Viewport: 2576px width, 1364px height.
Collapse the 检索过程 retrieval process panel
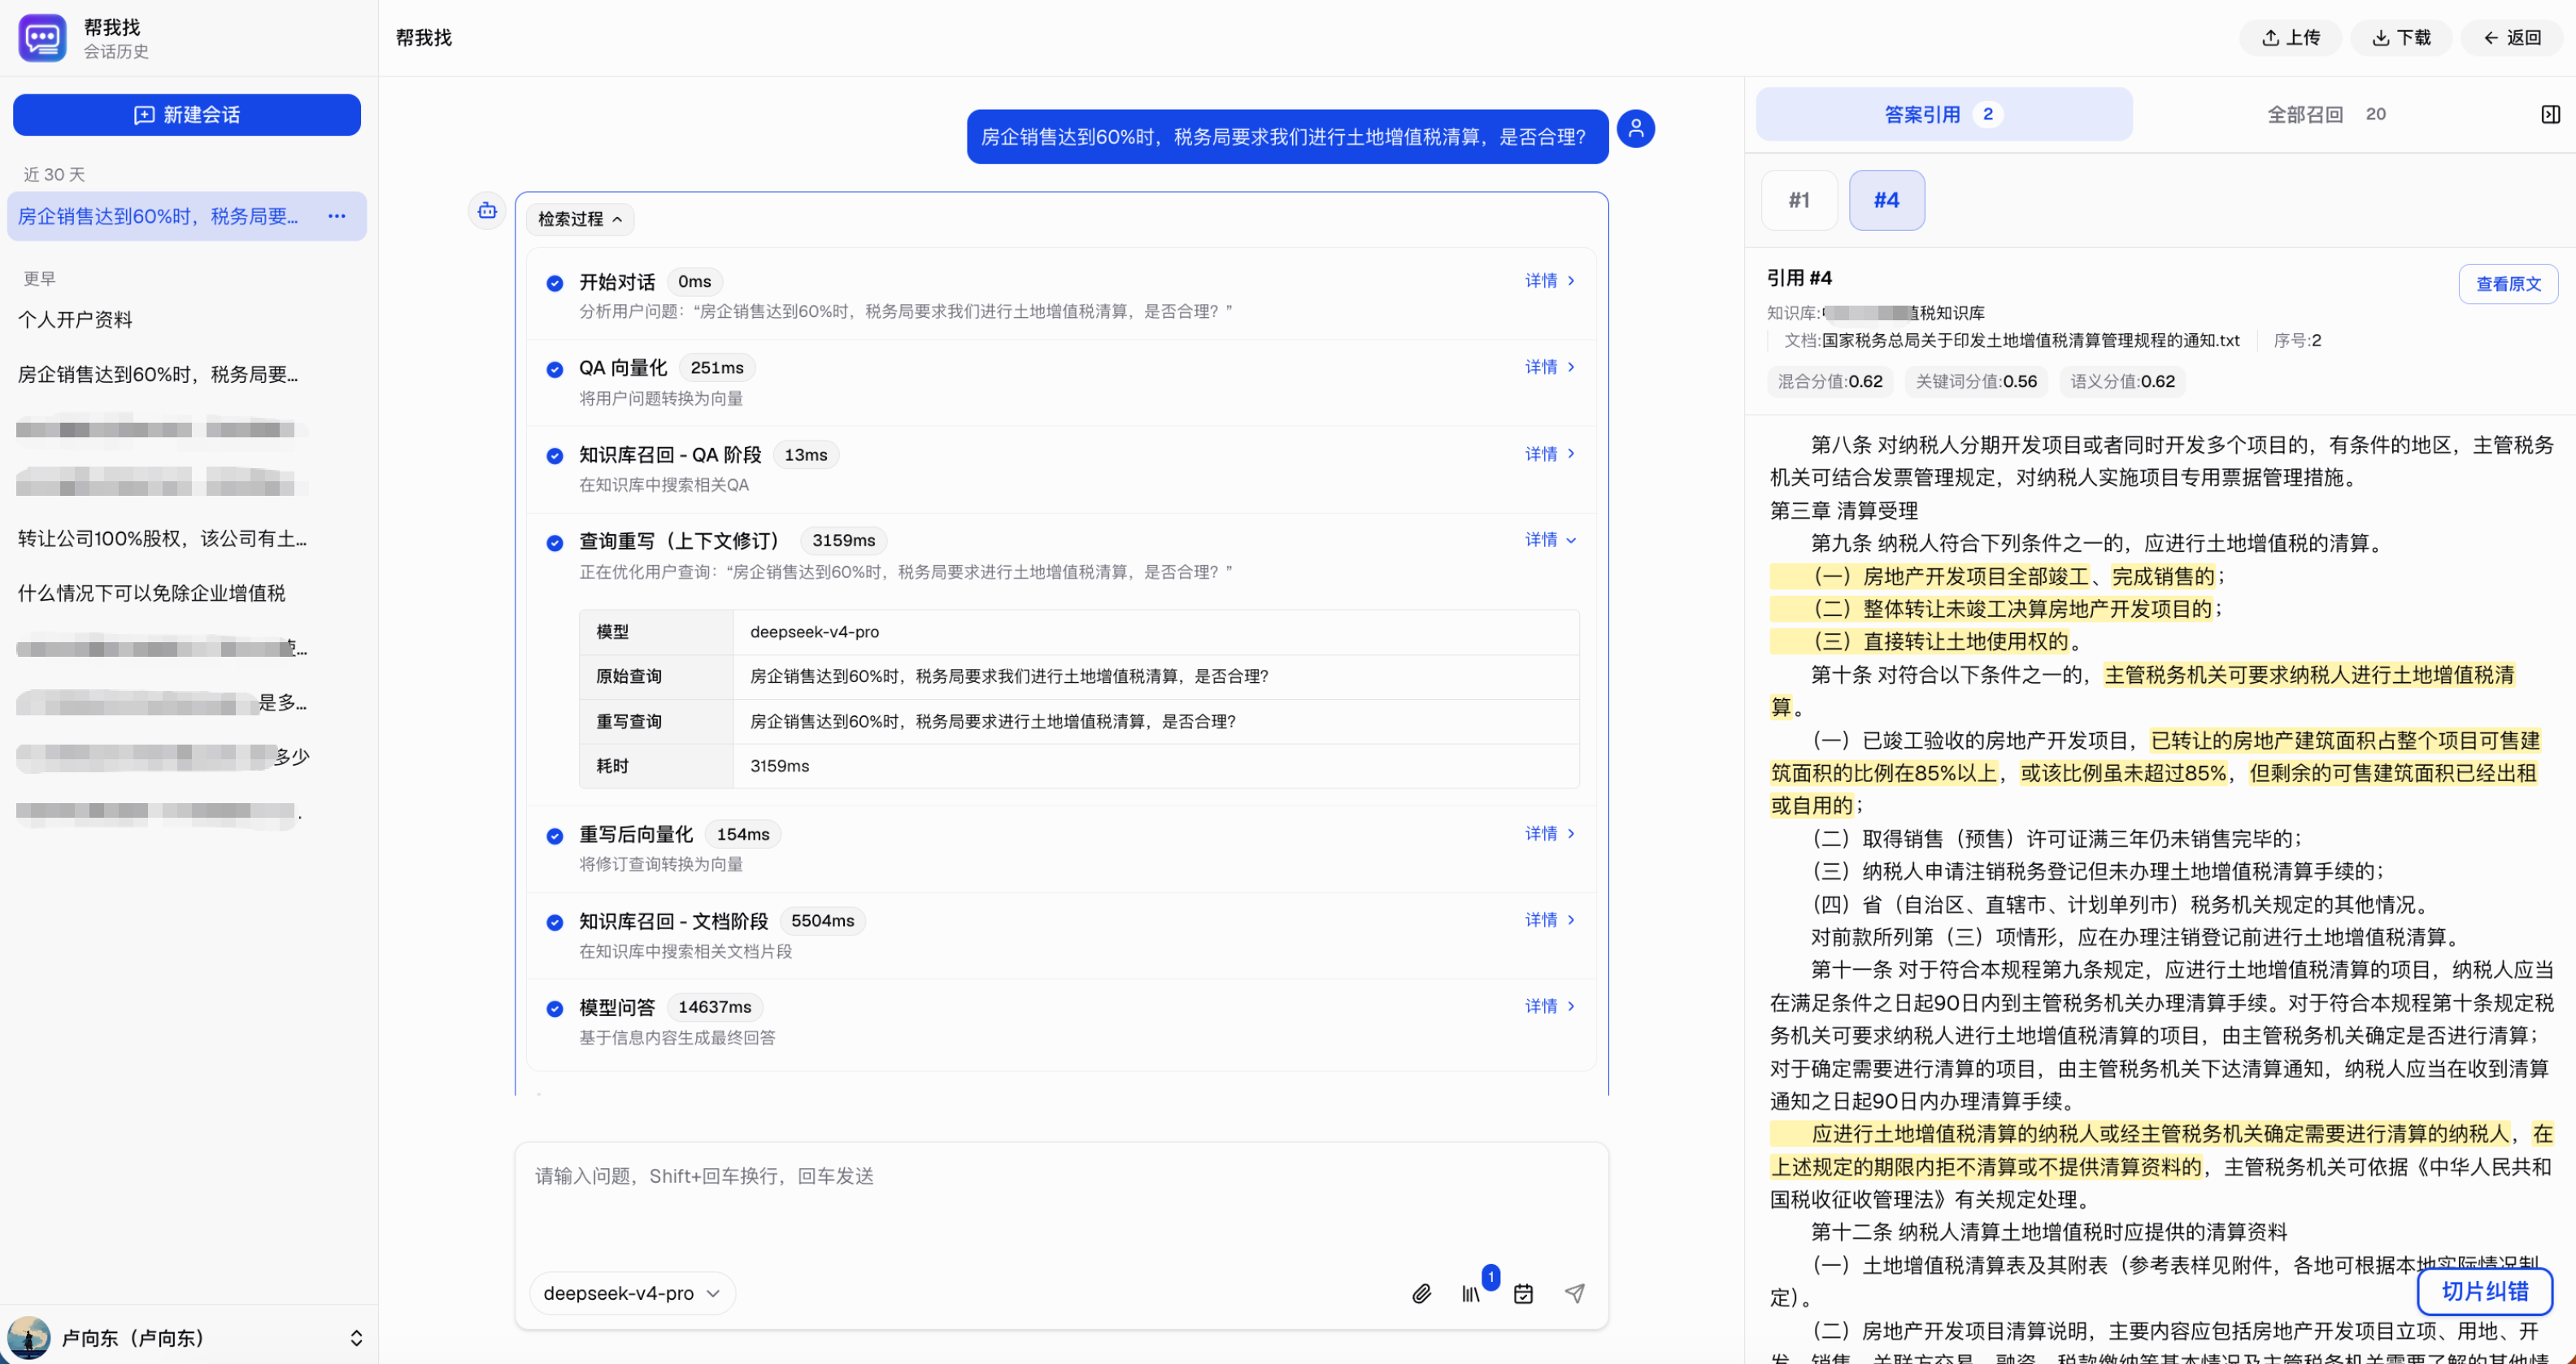click(x=580, y=219)
